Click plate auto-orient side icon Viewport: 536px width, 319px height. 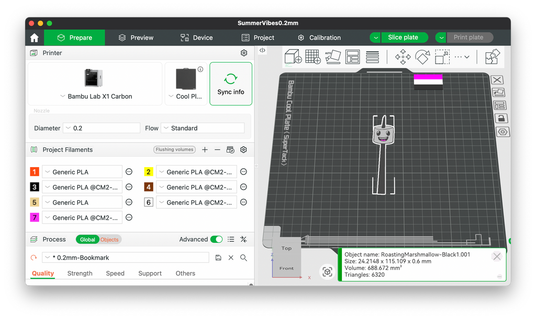click(498, 92)
